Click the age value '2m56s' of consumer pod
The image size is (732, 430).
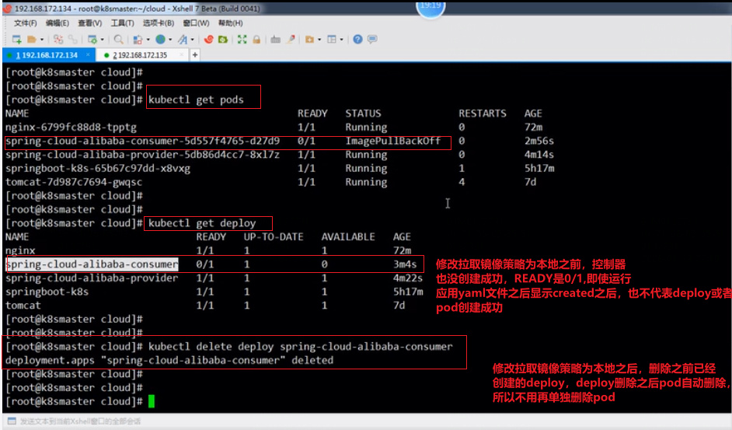(x=539, y=141)
